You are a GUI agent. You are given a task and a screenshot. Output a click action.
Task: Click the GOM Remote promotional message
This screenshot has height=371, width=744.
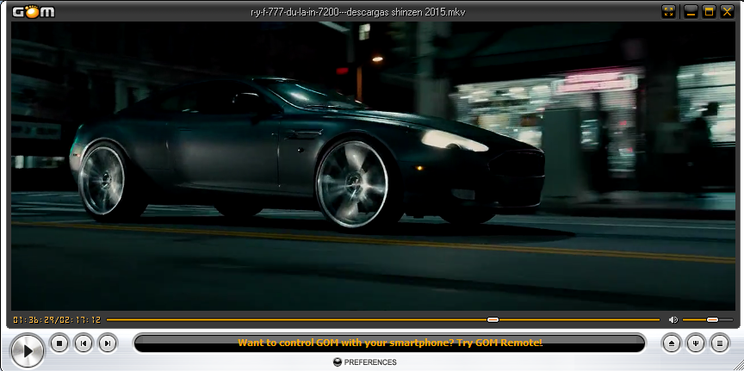click(389, 343)
